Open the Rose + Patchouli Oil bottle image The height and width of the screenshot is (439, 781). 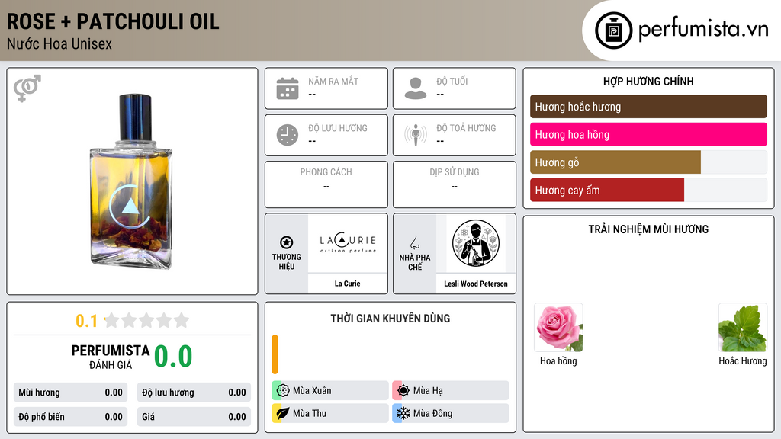click(131, 181)
